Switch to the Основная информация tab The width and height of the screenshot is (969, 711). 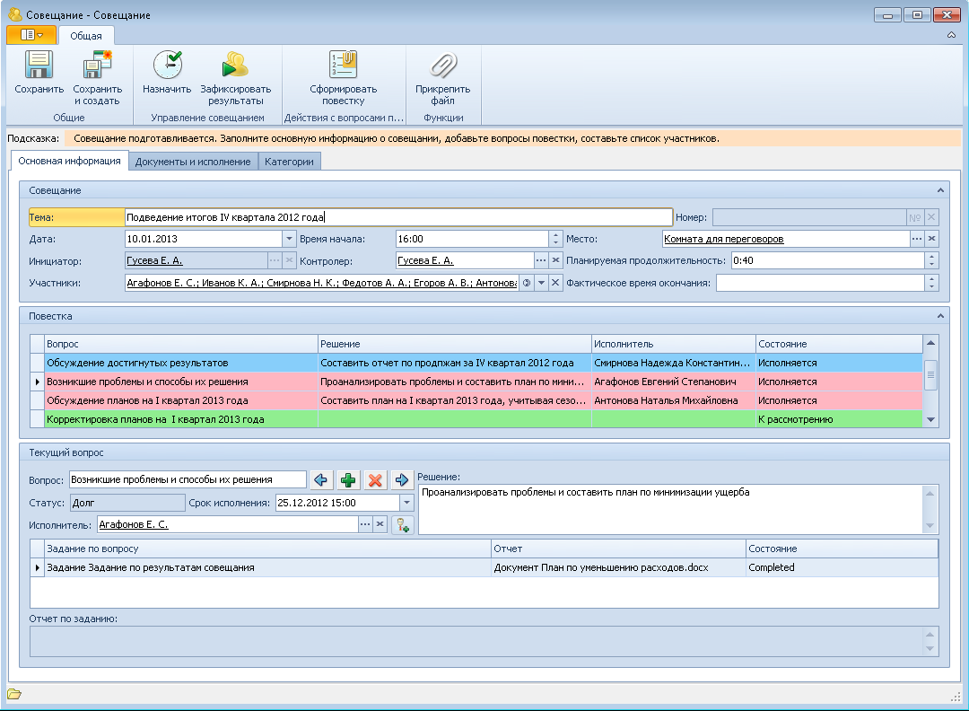click(x=69, y=161)
